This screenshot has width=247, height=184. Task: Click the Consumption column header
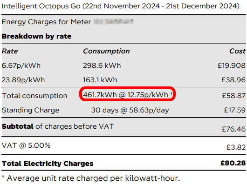pyautogui.click(x=106, y=51)
